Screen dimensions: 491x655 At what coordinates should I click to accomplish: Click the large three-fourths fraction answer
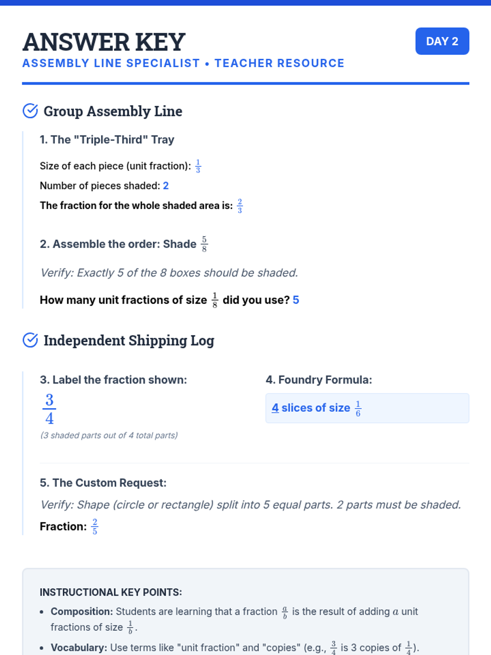pos(50,409)
